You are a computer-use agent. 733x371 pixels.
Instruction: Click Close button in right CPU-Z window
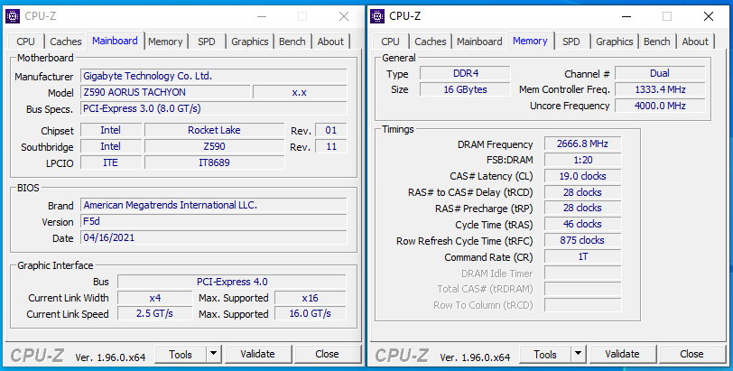point(691,355)
